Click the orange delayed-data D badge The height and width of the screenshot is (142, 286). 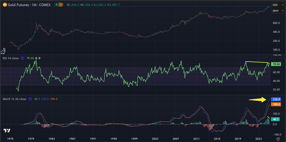(x=61, y=5)
